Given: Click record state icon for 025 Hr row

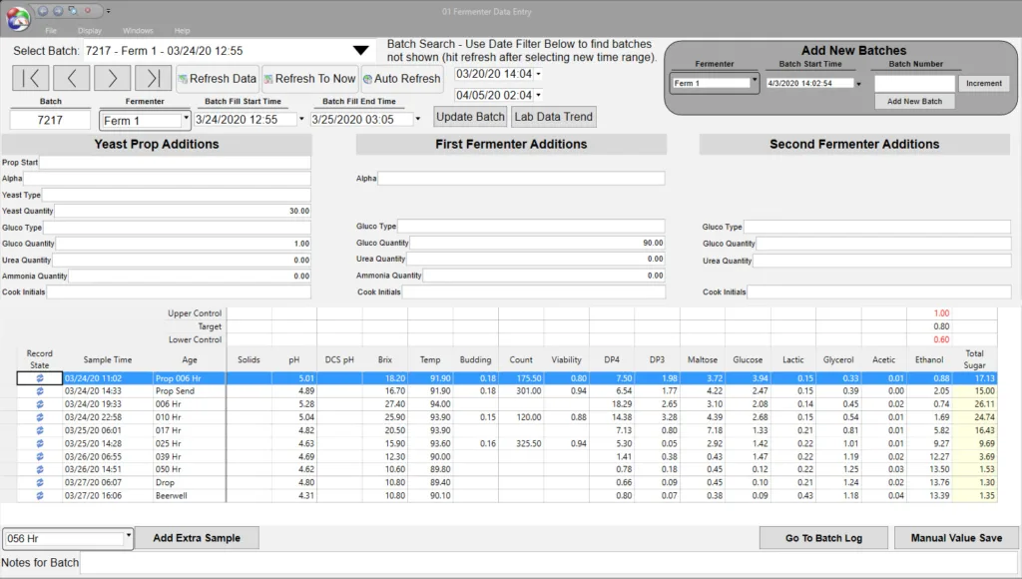Looking at the screenshot, I should coord(40,443).
